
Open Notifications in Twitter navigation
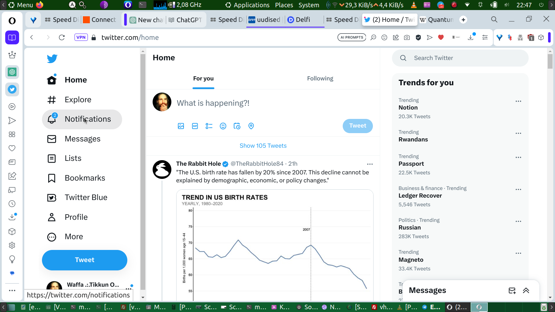click(x=82, y=120)
